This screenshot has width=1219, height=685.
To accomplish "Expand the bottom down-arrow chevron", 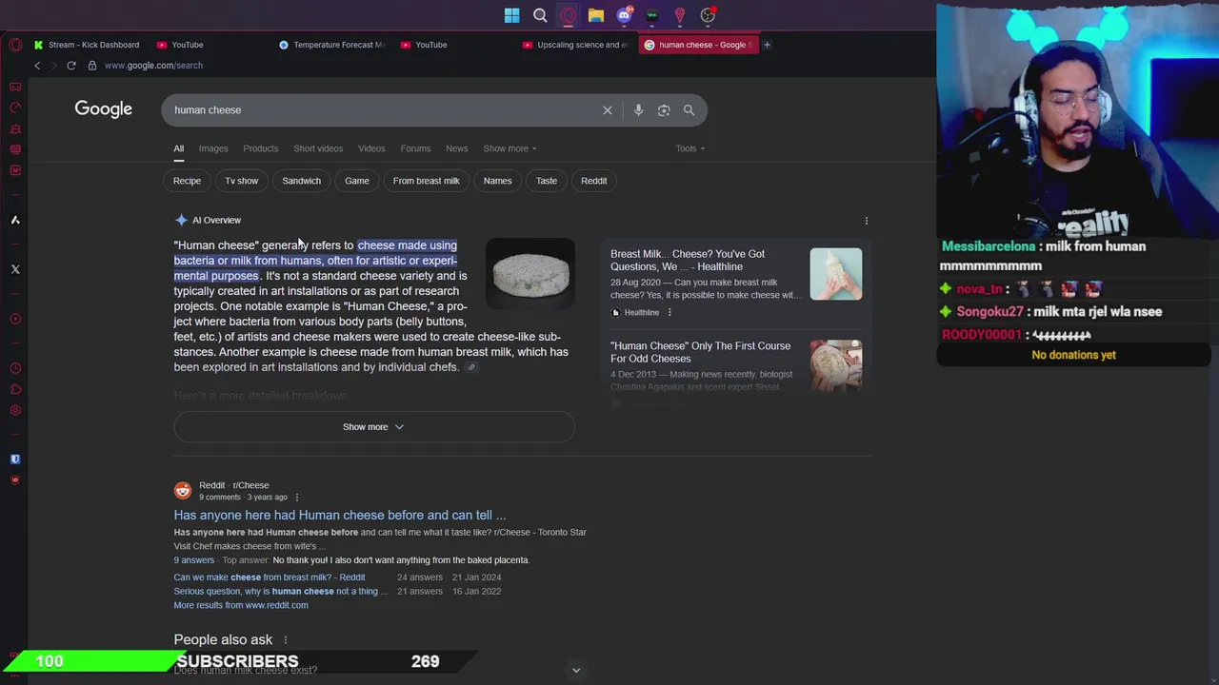I will 576,670.
